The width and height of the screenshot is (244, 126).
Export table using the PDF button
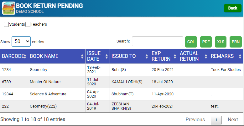[x=206, y=42]
